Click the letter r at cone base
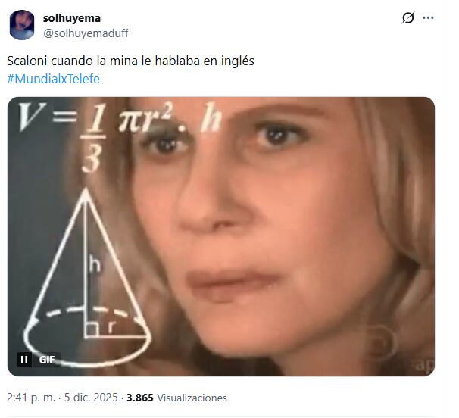459x418 pixels. [x=111, y=327]
